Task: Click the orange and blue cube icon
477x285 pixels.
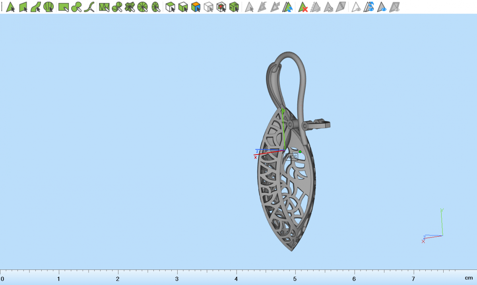Action: [x=196, y=7]
